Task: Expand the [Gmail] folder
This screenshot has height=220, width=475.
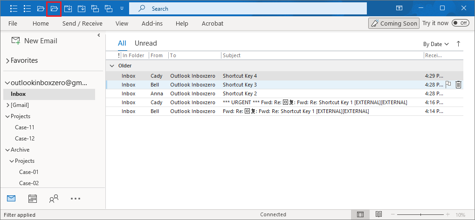Action: point(7,105)
